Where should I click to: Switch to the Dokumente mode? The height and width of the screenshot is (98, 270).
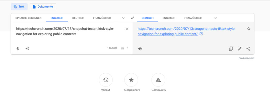click(x=43, y=7)
